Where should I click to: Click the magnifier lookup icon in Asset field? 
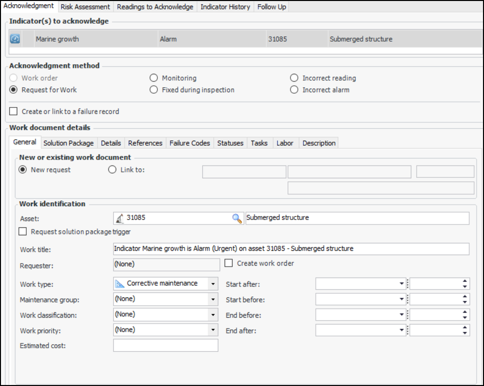click(x=238, y=218)
